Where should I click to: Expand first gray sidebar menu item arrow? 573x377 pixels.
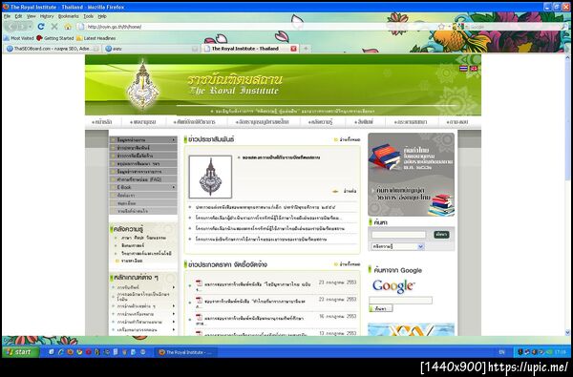[173, 140]
